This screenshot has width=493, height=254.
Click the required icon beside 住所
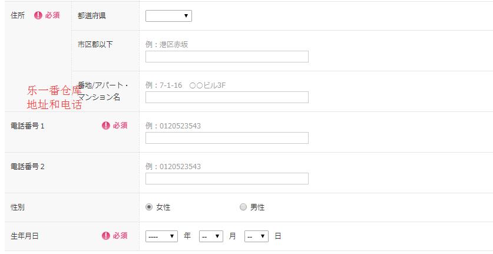38,15
